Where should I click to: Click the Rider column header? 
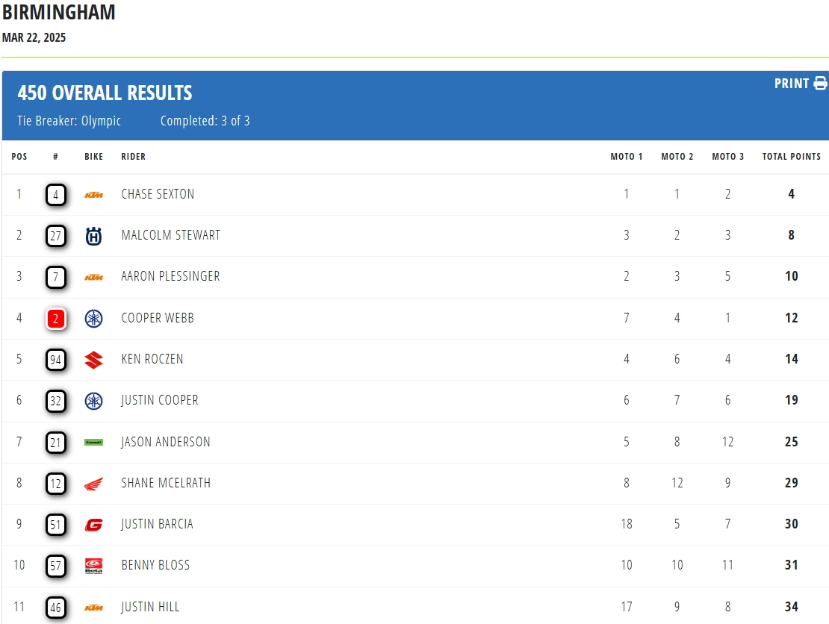point(134,157)
